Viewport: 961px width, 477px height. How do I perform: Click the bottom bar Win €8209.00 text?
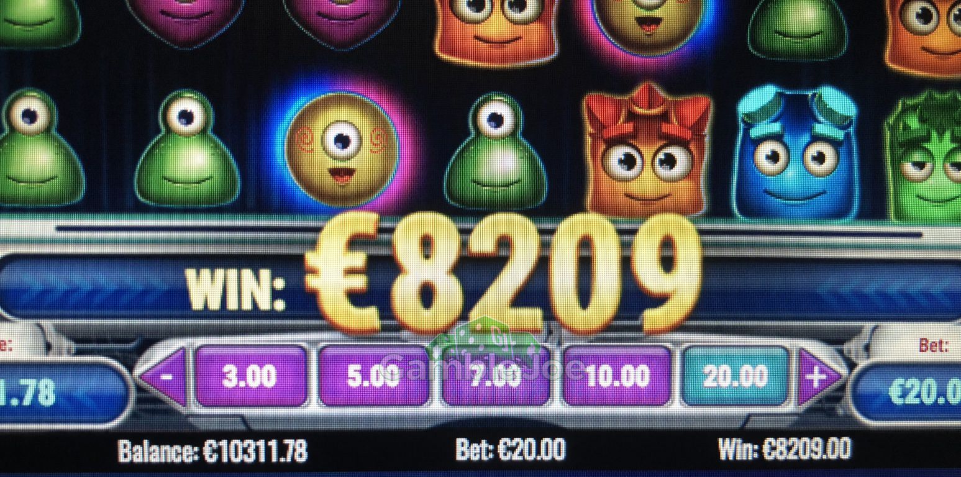(x=785, y=449)
